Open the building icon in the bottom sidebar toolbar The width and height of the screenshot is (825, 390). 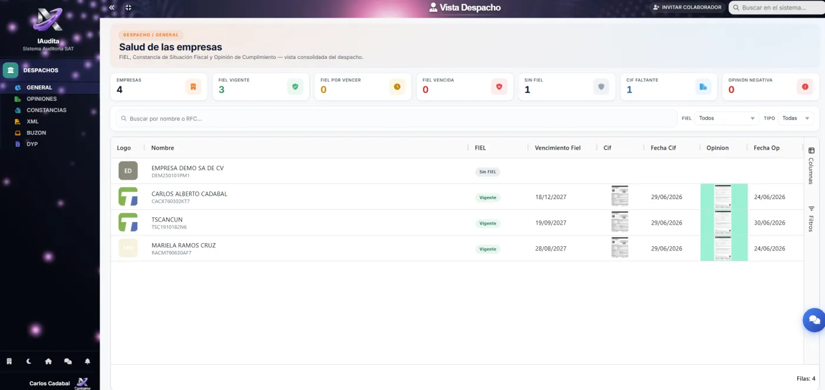click(9, 361)
